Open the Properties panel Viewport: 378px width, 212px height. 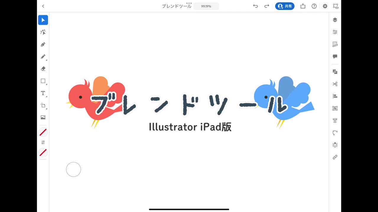click(x=335, y=32)
